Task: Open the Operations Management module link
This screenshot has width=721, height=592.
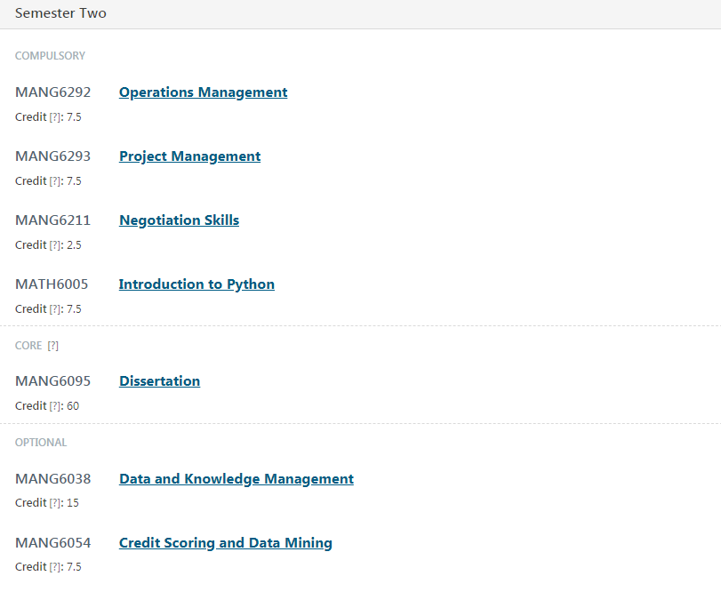Action: 203,92
